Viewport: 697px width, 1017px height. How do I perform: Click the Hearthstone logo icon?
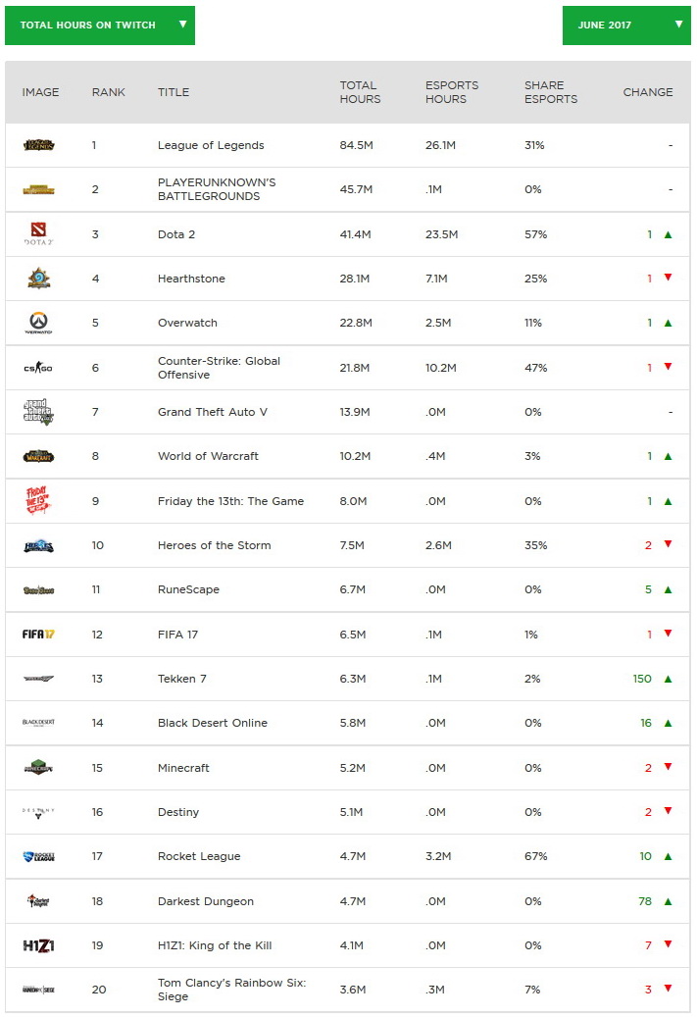pos(39,279)
